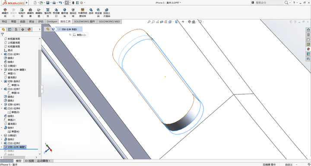Expand the 凸台-拉伸1 feature node
Screen dimensions: 311x166
(x=2, y=54)
